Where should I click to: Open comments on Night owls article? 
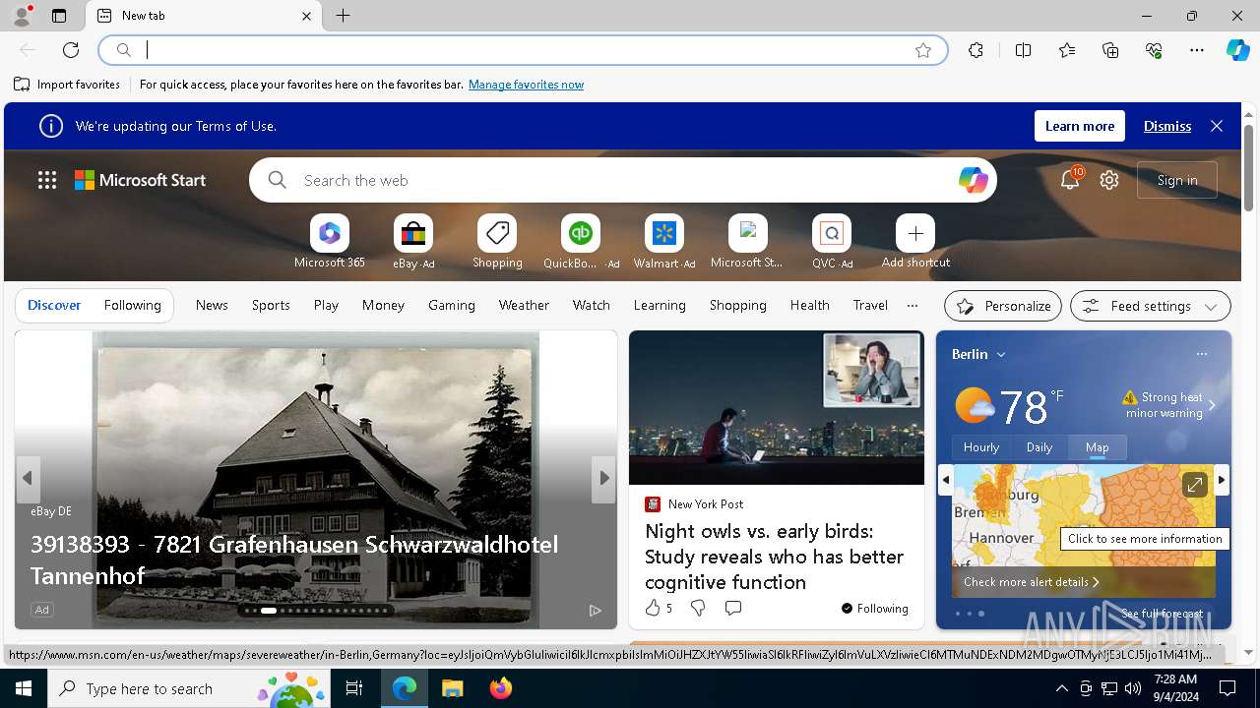pos(732,609)
